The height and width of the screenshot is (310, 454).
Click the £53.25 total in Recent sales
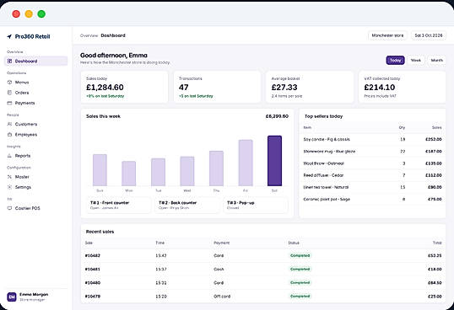pyautogui.click(x=435, y=256)
